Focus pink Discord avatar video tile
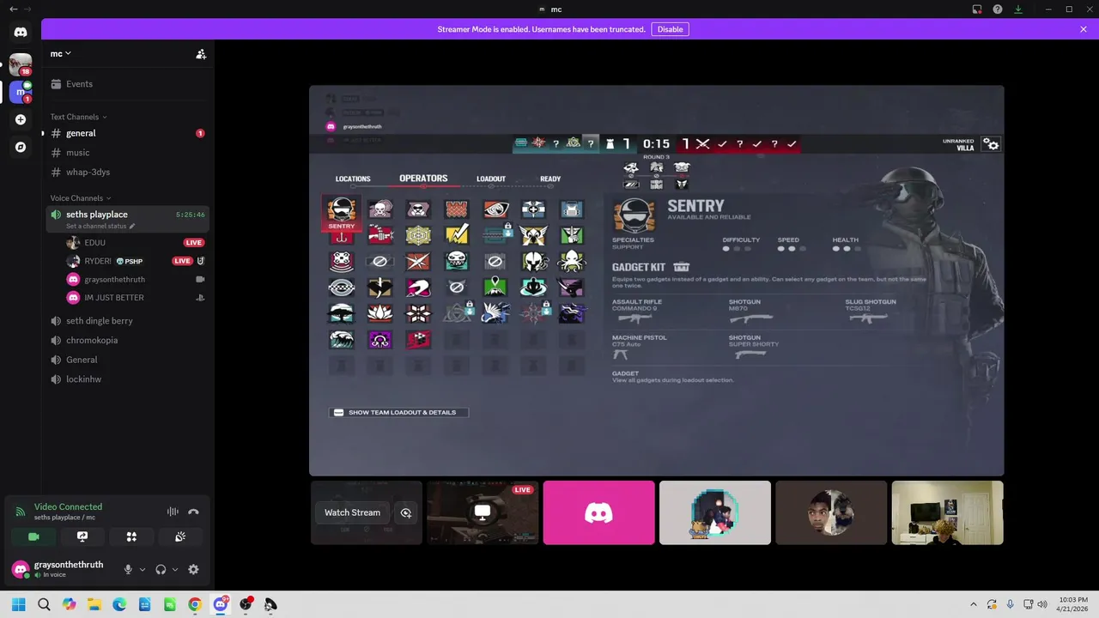The width and height of the screenshot is (1099, 618). (598, 512)
